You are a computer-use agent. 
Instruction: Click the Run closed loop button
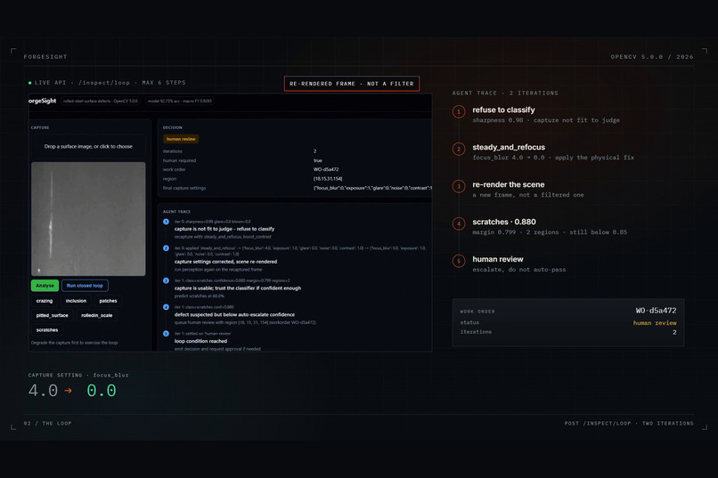(85, 286)
